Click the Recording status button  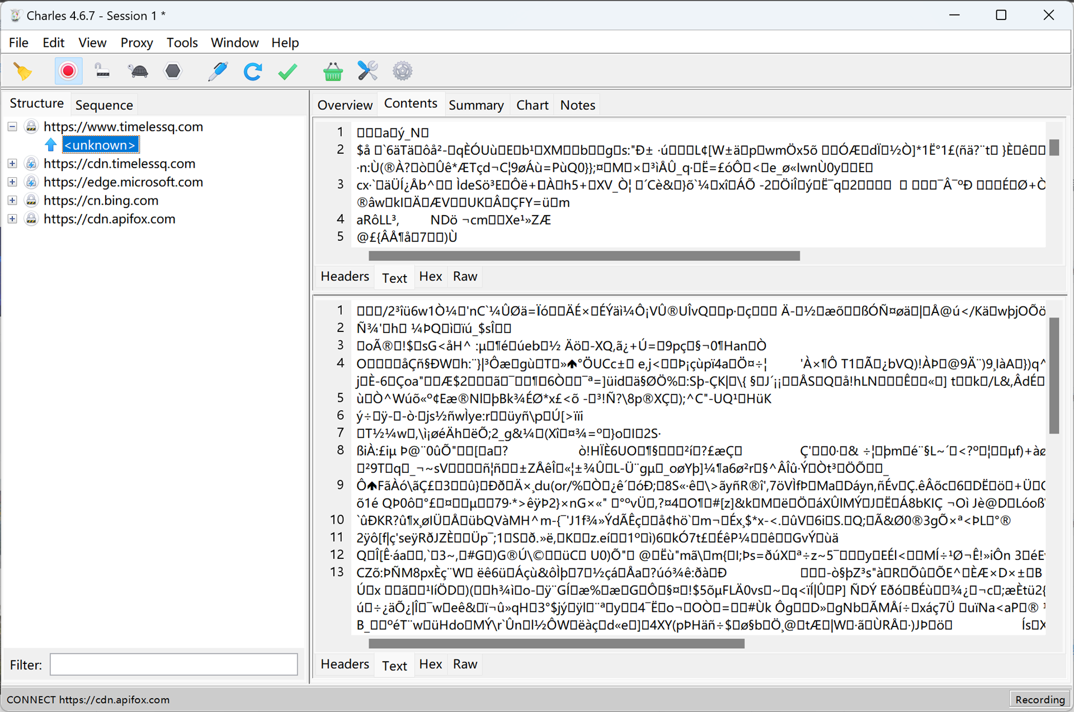coord(1040,700)
